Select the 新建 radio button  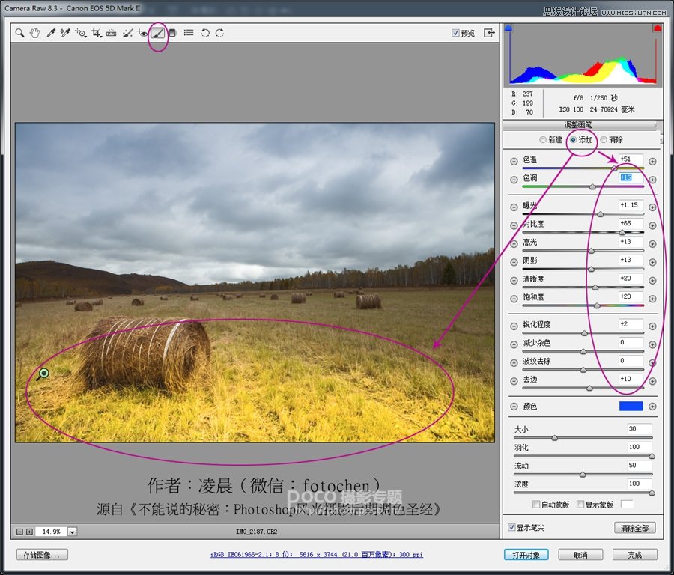point(544,140)
